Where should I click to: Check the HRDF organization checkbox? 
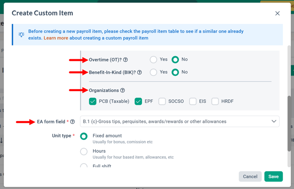[x=215, y=101]
